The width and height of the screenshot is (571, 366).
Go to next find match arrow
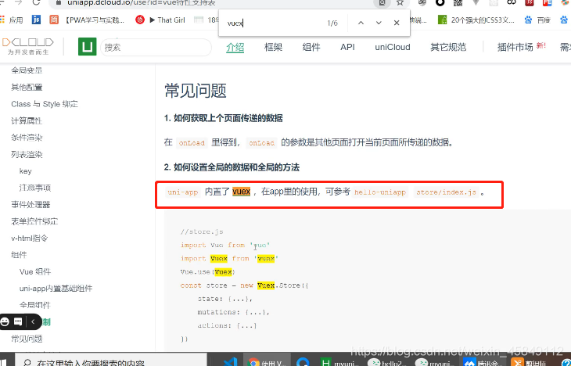[x=379, y=23]
